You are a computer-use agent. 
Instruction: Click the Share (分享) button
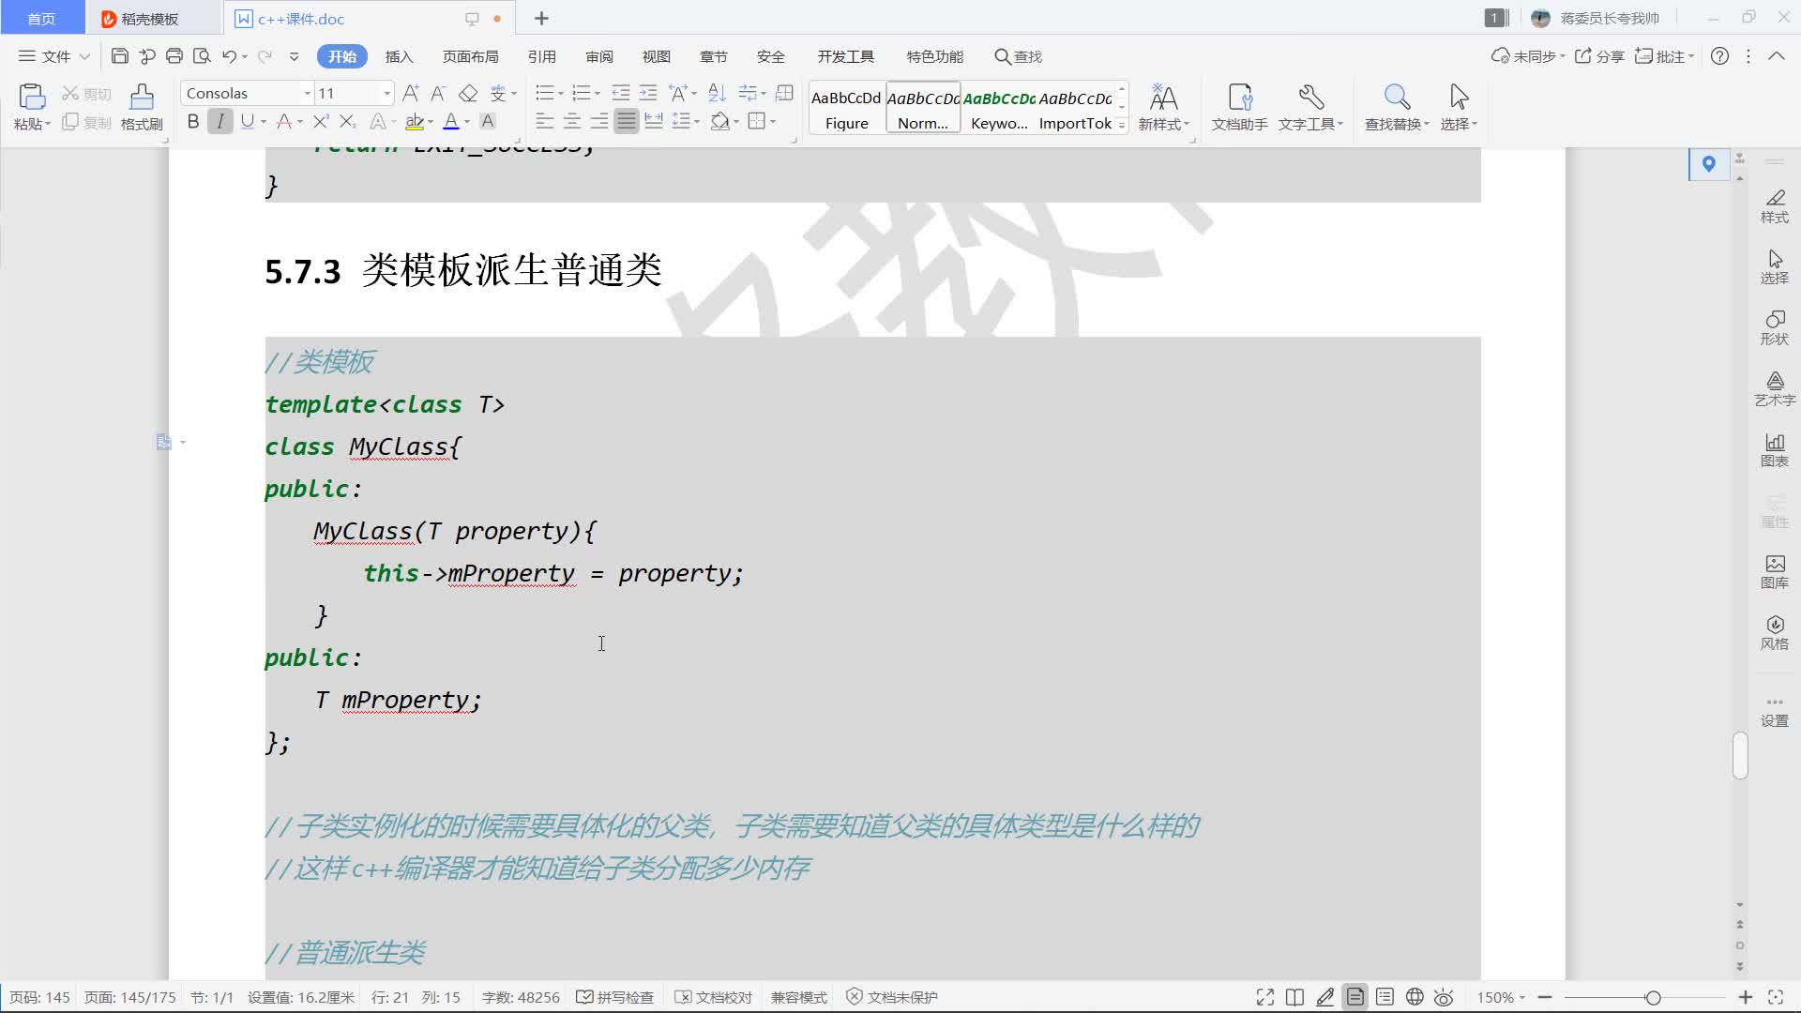(1599, 56)
